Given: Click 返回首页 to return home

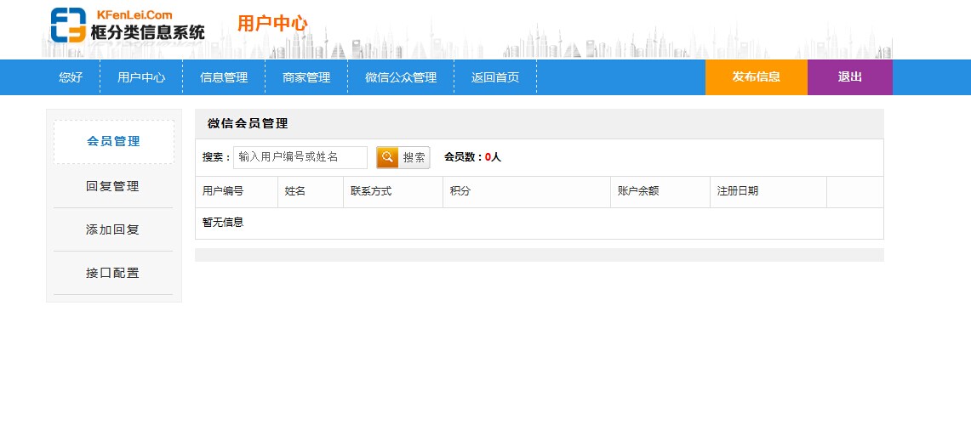Looking at the screenshot, I should (495, 77).
